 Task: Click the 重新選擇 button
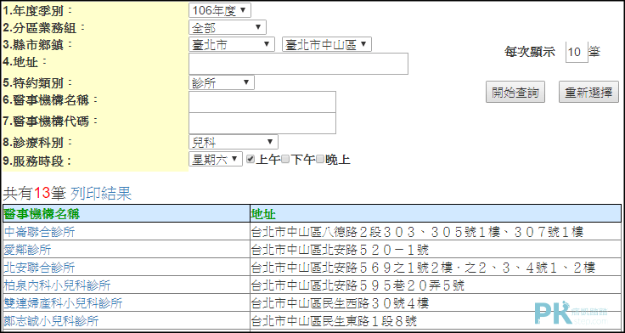(588, 92)
